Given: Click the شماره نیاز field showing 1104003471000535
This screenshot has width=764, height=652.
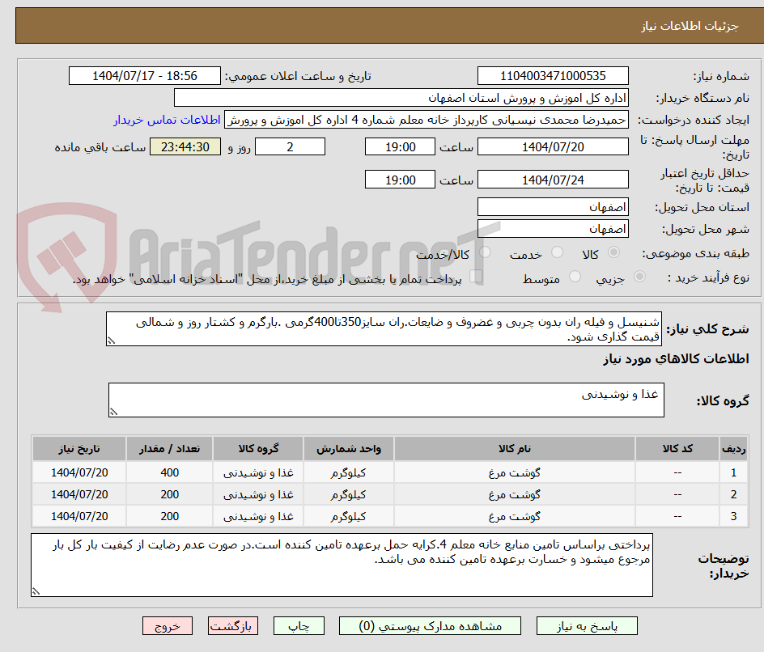Looking at the screenshot, I should pos(553,76).
